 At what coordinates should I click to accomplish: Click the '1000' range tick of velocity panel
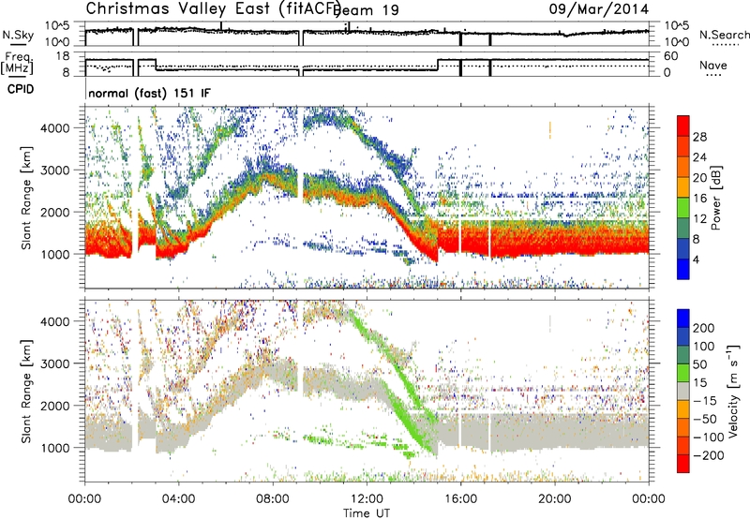tap(54, 448)
